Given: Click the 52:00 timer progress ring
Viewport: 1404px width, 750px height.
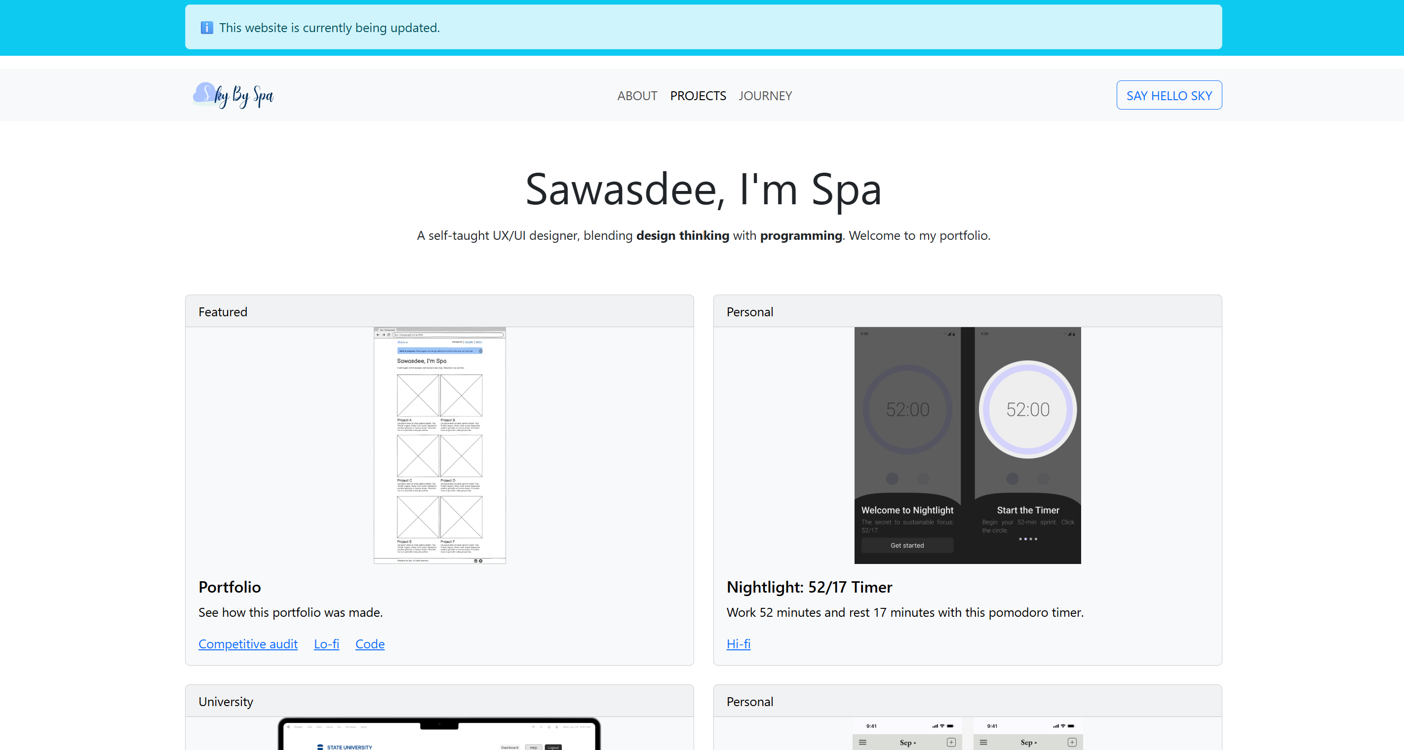Looking at the screenshot, I should [1027, 409].
